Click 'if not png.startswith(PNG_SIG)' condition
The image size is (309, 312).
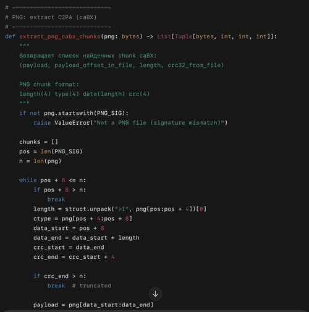click(74, 113)
